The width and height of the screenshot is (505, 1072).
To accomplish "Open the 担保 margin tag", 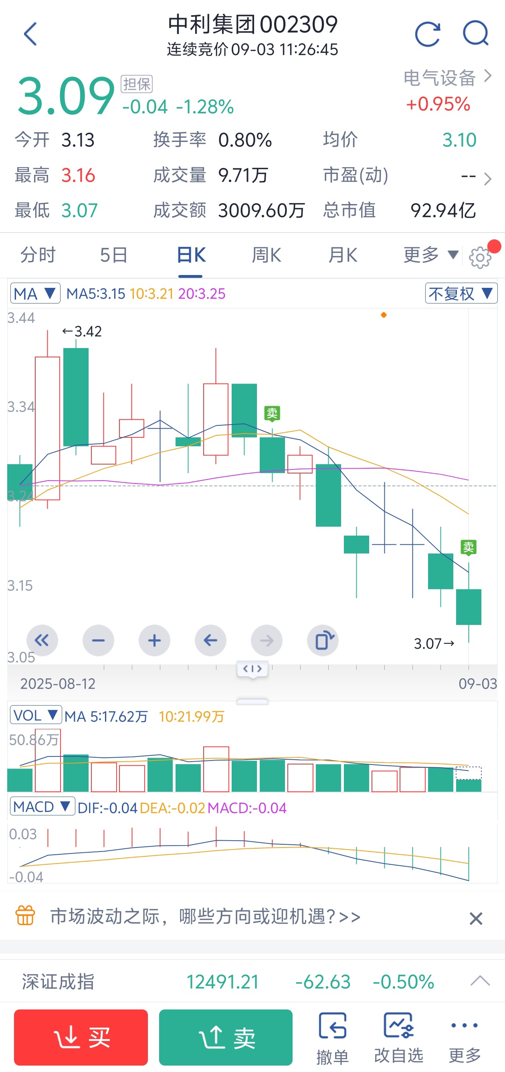I will click(137, 84).
